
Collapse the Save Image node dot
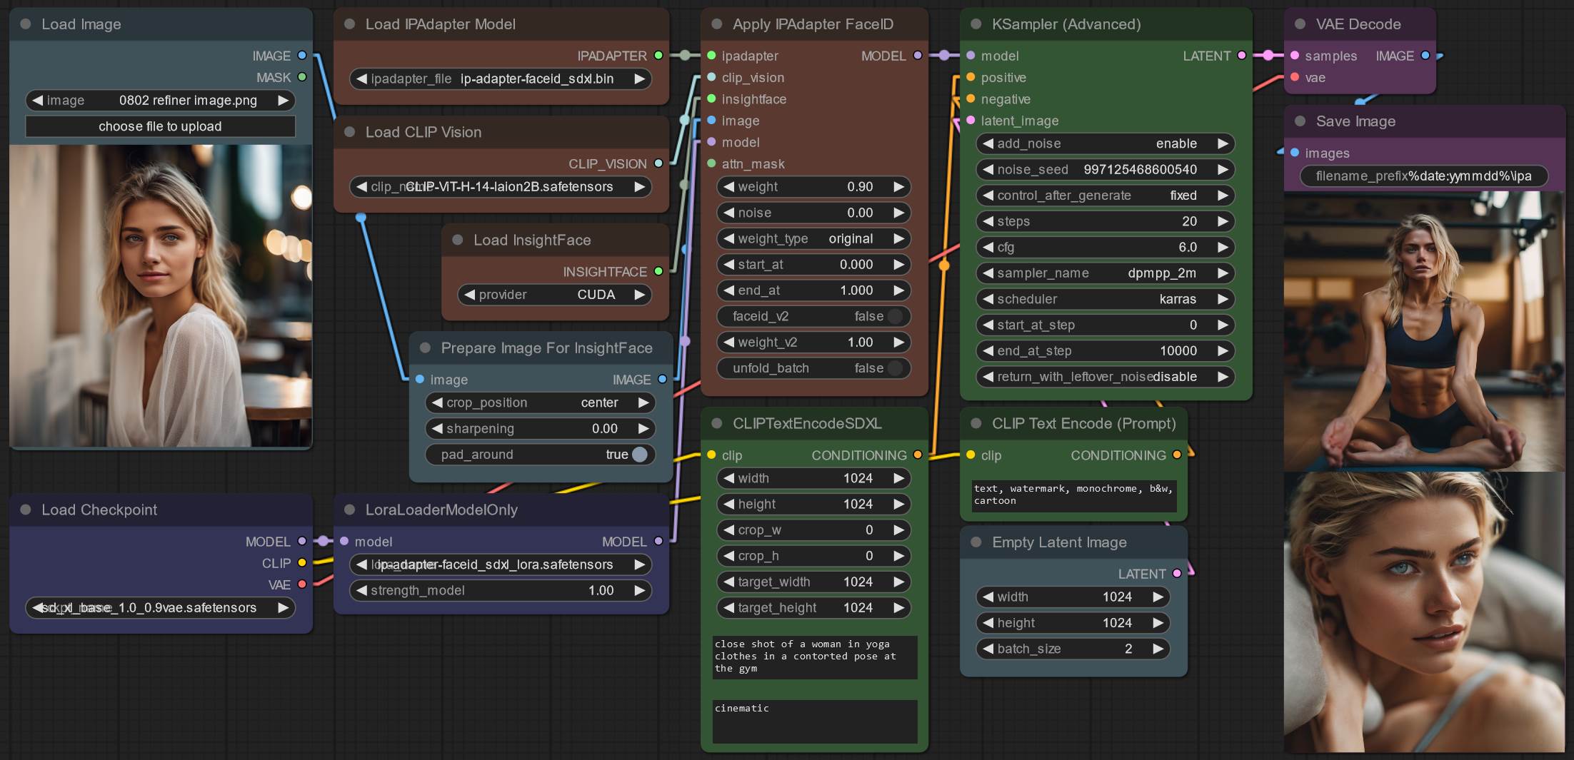pos(1300,121)
